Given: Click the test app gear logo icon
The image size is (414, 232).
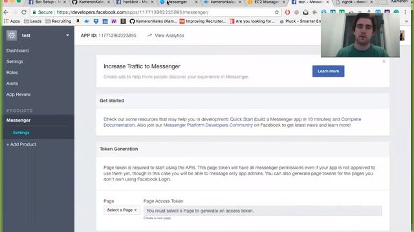Looking at the screenshot, I should (x=12, y=35).
